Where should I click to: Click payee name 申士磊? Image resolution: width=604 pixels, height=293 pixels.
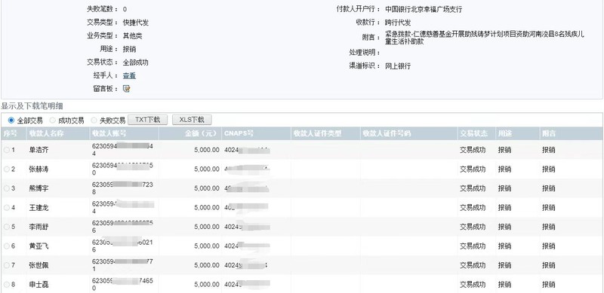click(x=39, y=285)
